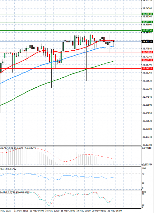Click the 38.69540 support price label
The image size is (154, 213).
click(x=147, y=60)
